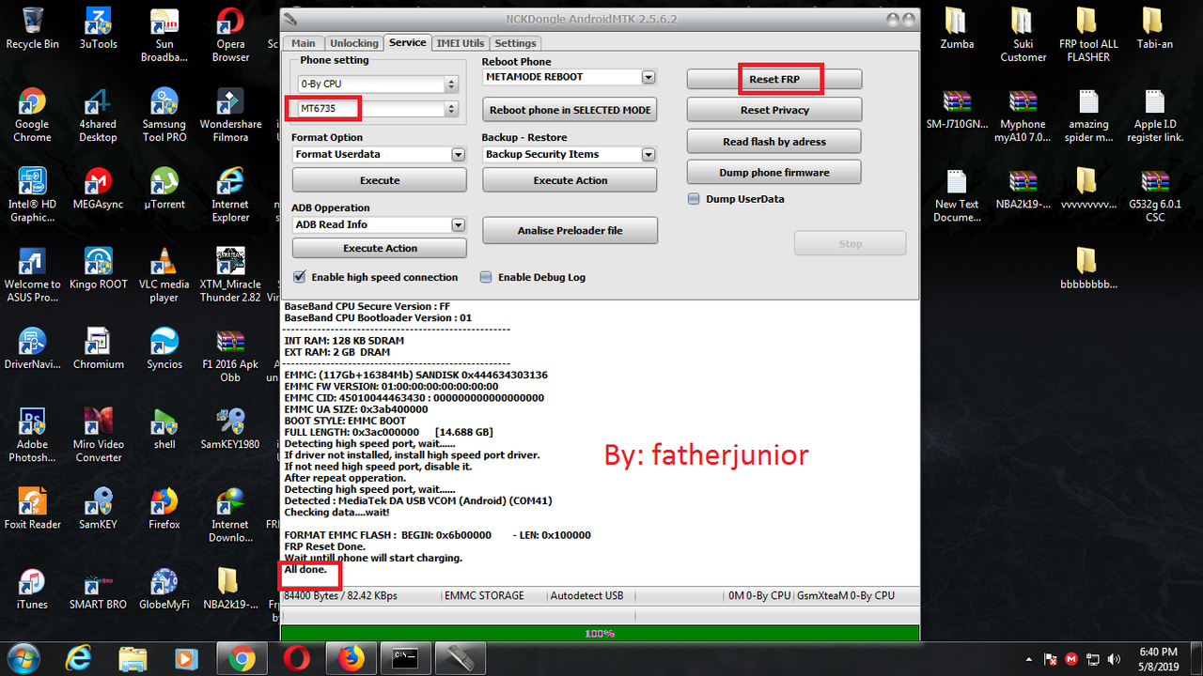Launch Adobe Photoshop desktop shortcut
This screenshot has height=676, width=1203.
point(32,435)
